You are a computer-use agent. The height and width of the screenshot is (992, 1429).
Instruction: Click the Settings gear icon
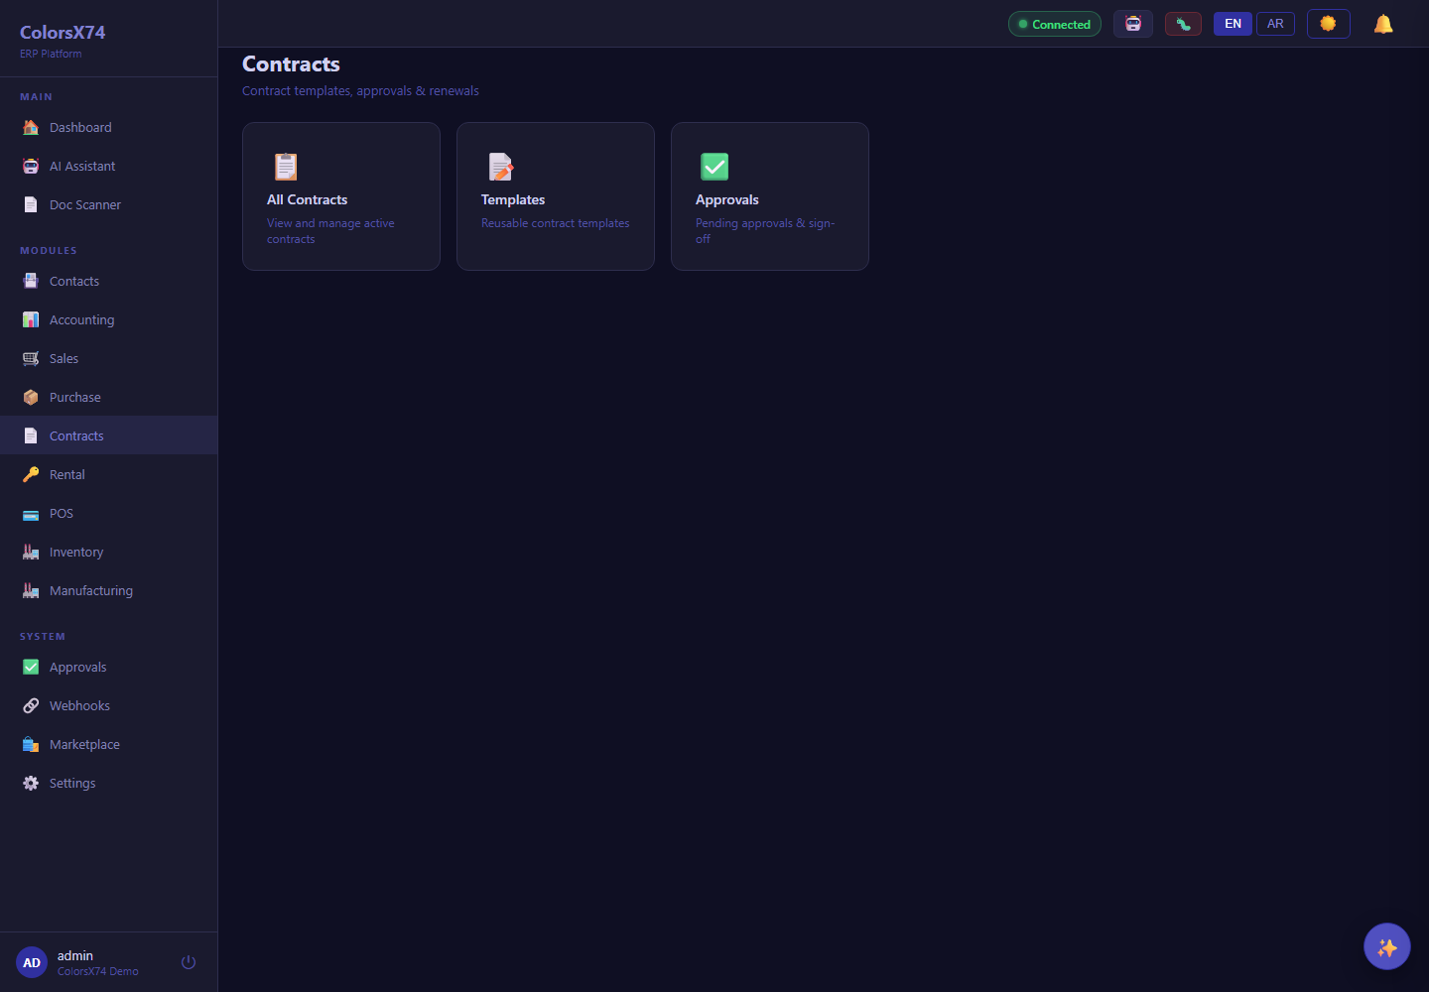(31, 783)
